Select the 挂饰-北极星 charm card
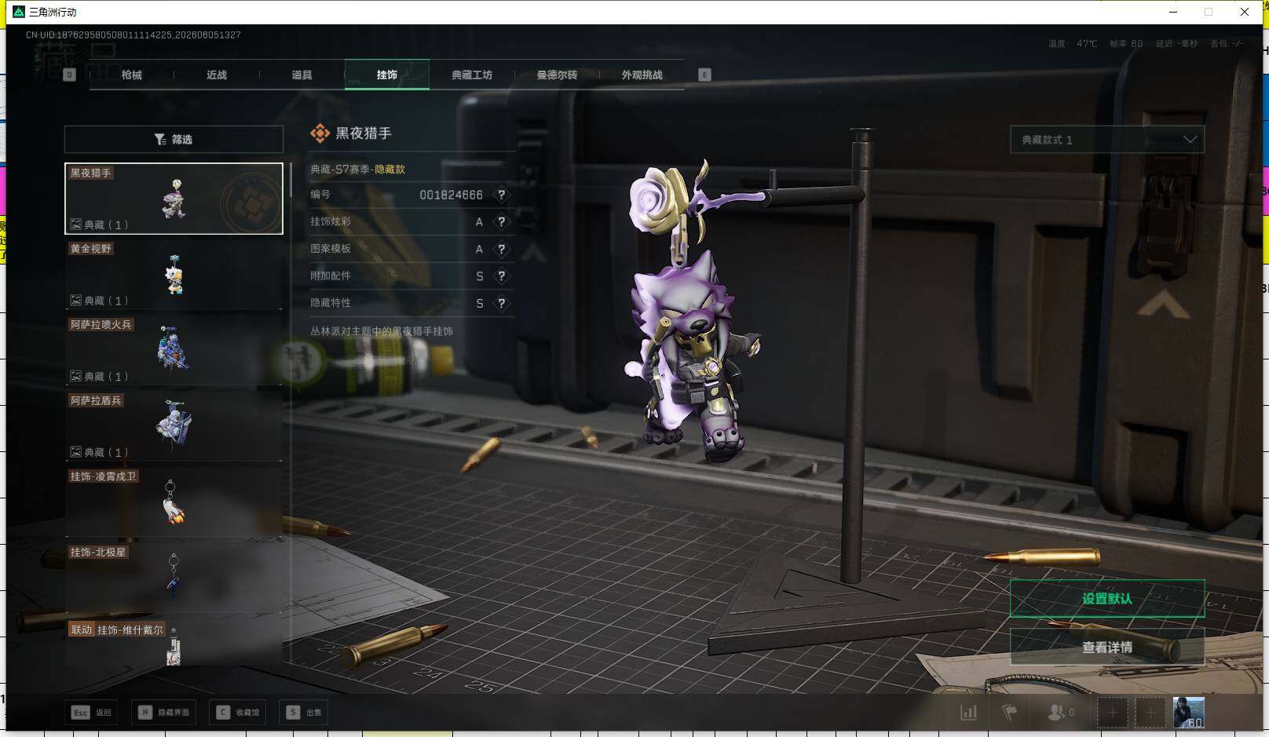Screen dimensions: 1269x737 [x=174, y=578]
